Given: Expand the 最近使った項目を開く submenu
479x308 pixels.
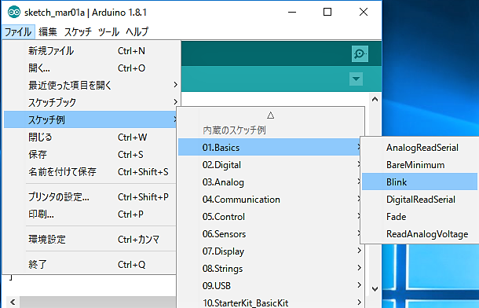Looking at the screenshot, I should (92, 85).
